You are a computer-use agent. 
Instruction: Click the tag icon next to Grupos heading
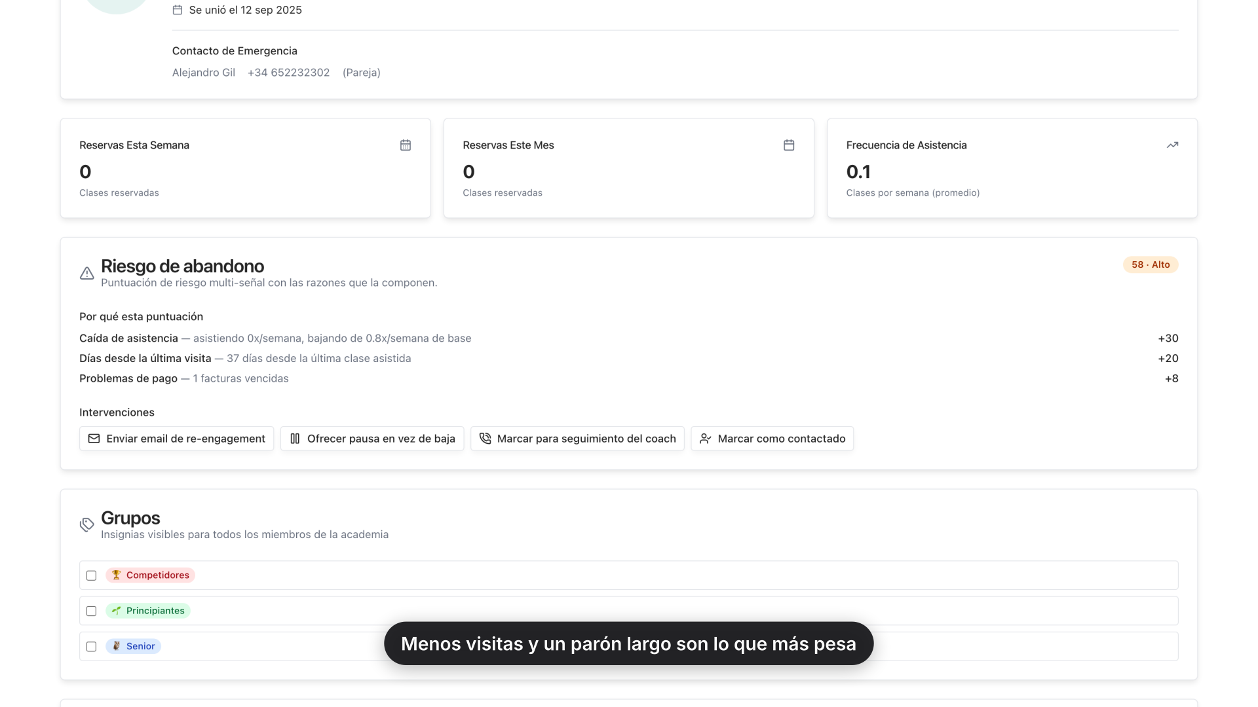click(x=87, y=525)
